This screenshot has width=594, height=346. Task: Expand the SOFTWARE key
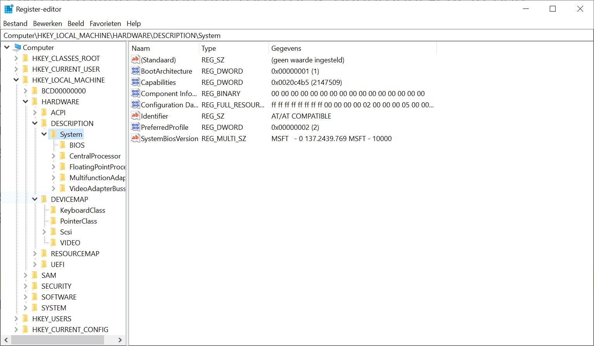[25, 297]
